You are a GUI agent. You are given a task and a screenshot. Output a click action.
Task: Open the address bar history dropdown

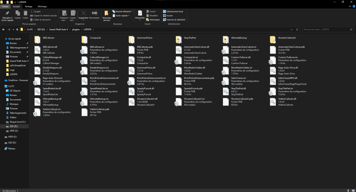click(292, 30)
